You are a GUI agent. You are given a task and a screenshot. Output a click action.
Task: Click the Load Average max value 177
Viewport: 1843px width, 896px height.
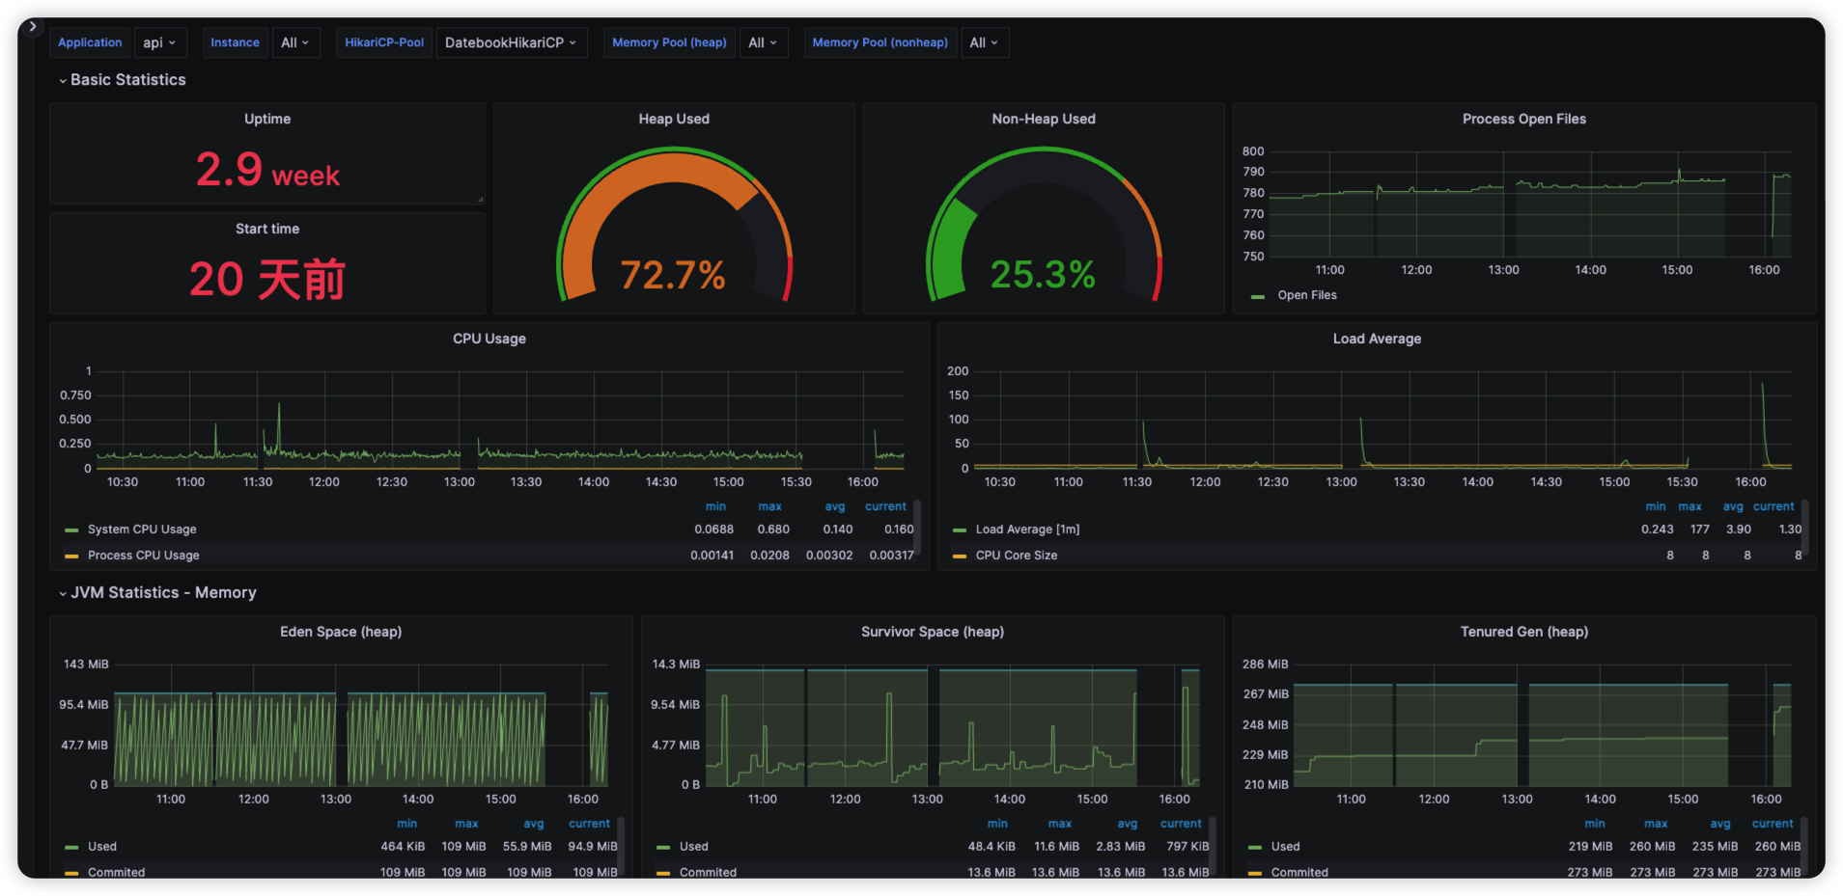click(1700, 529)
